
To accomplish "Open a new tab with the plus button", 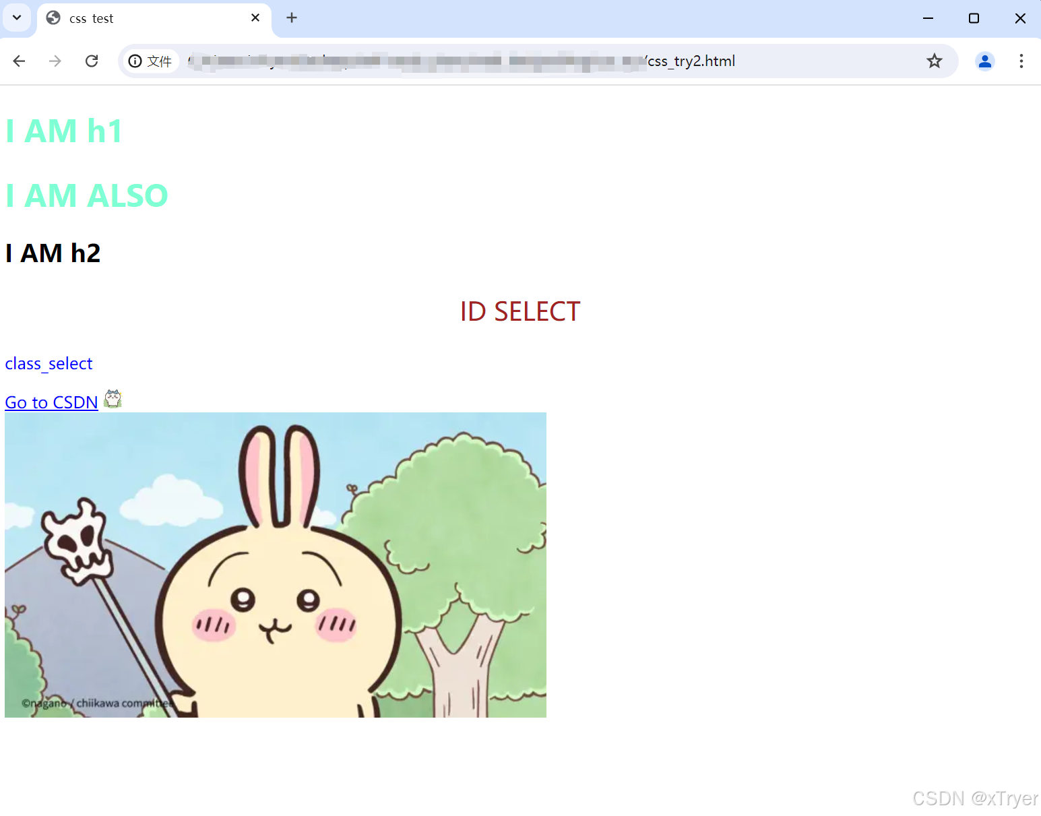I will [292, 18].
